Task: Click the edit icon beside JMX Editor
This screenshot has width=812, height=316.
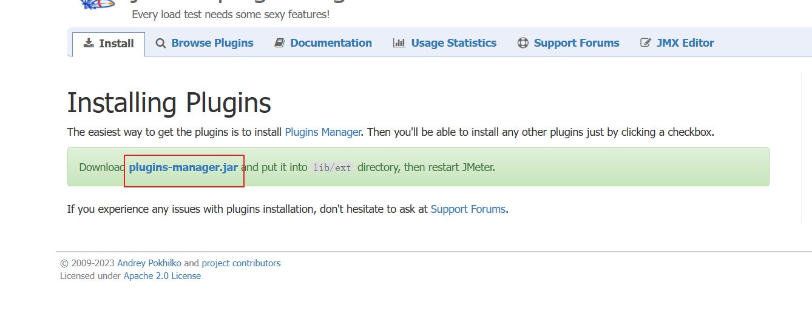Action: [x=646, y=43]
